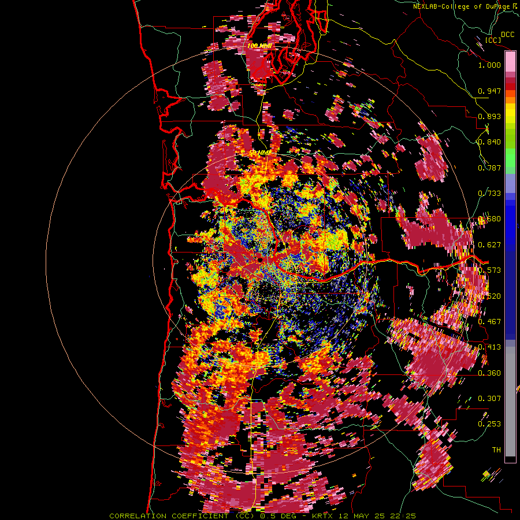Click the NEXLAB-College of DuPage label
520x520 pixels.
click(x=461, y=6)
